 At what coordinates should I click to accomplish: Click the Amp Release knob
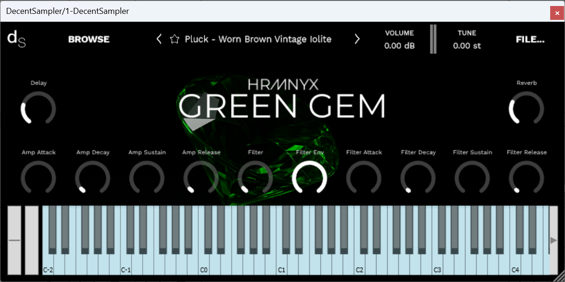[201, 178]
